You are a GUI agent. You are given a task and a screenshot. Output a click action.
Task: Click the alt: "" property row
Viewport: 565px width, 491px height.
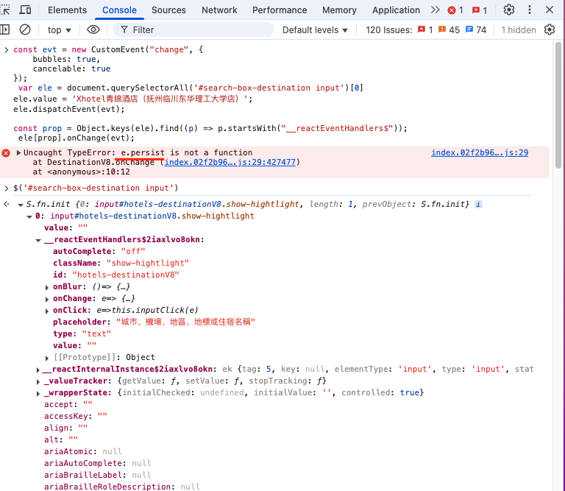click(61, 439)
